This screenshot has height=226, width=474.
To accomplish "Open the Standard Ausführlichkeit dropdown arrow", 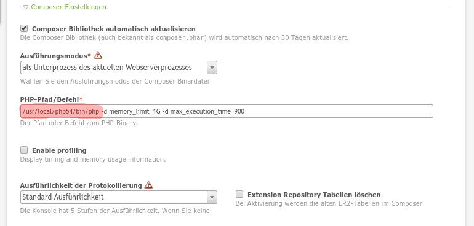I will [x=212, y=197].
